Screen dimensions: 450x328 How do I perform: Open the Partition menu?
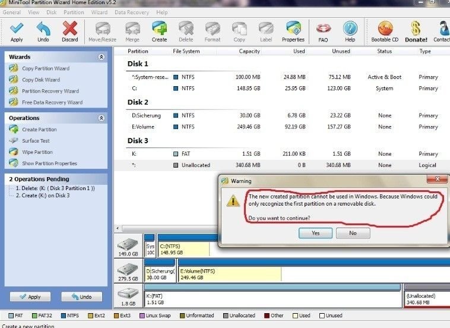[x=74, y=12]
